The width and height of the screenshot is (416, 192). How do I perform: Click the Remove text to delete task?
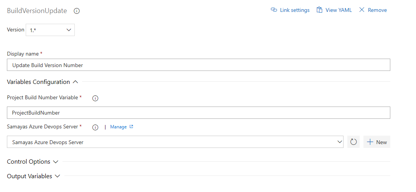coord(377,10)
